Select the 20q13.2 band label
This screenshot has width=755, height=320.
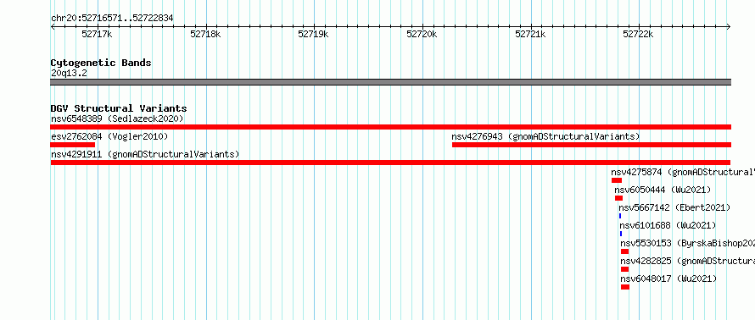69,74
